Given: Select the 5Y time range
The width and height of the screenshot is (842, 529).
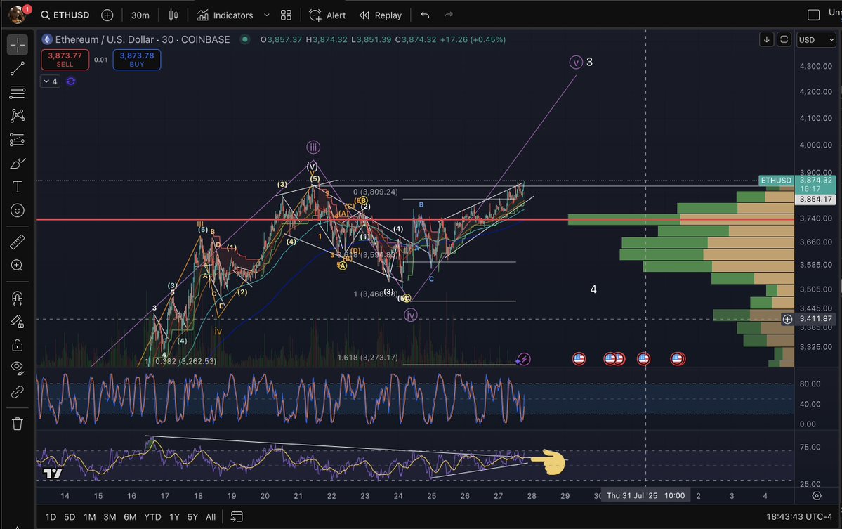Looking at the screenshot, I should tap(193, 516).
